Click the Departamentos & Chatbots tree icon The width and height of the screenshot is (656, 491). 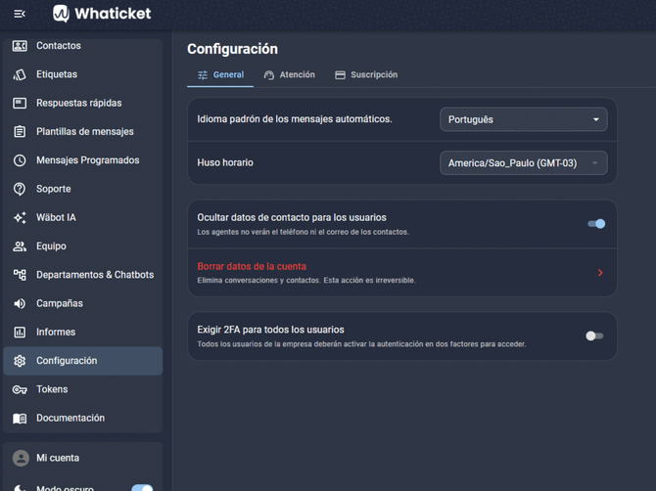coord(20,275)
